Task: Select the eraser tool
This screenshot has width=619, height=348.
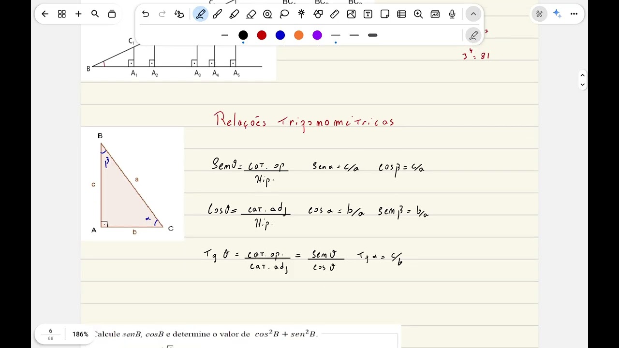Action: [251, 14]
